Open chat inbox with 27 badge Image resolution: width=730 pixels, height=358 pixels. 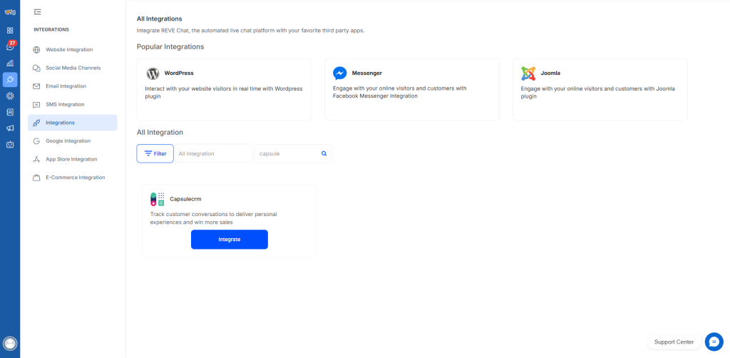click(10, 46)
